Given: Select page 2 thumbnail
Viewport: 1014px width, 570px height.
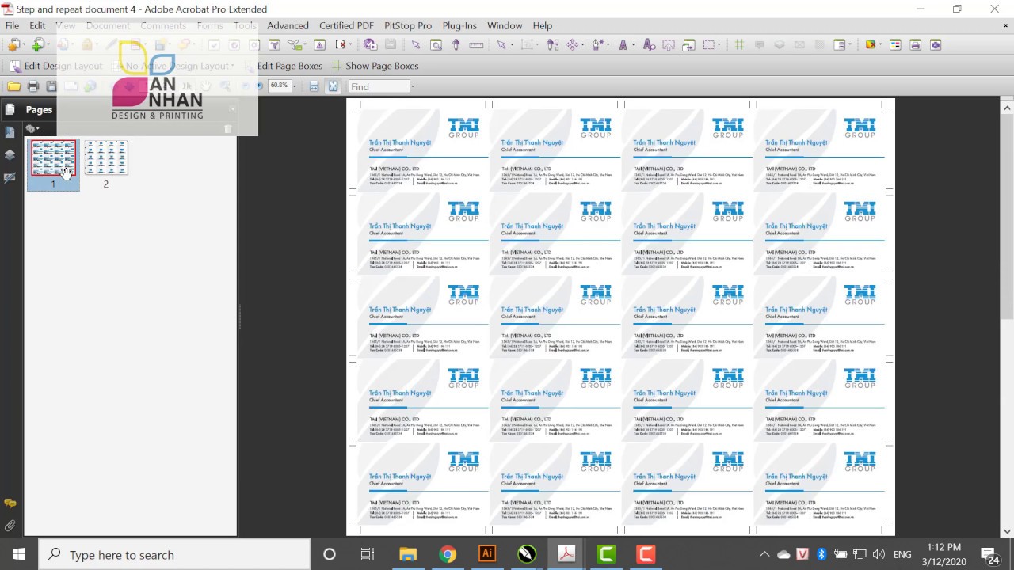Looking at the screenshot, I should [105, 158].
